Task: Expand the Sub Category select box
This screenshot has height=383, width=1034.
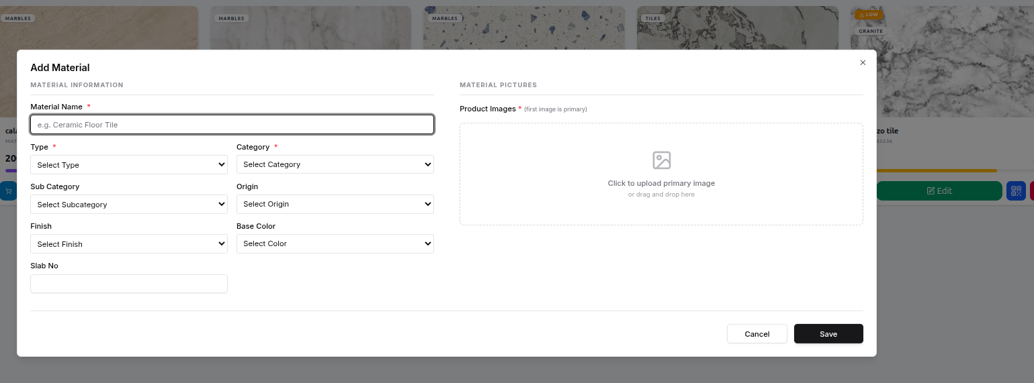Action: coord(129,204)
